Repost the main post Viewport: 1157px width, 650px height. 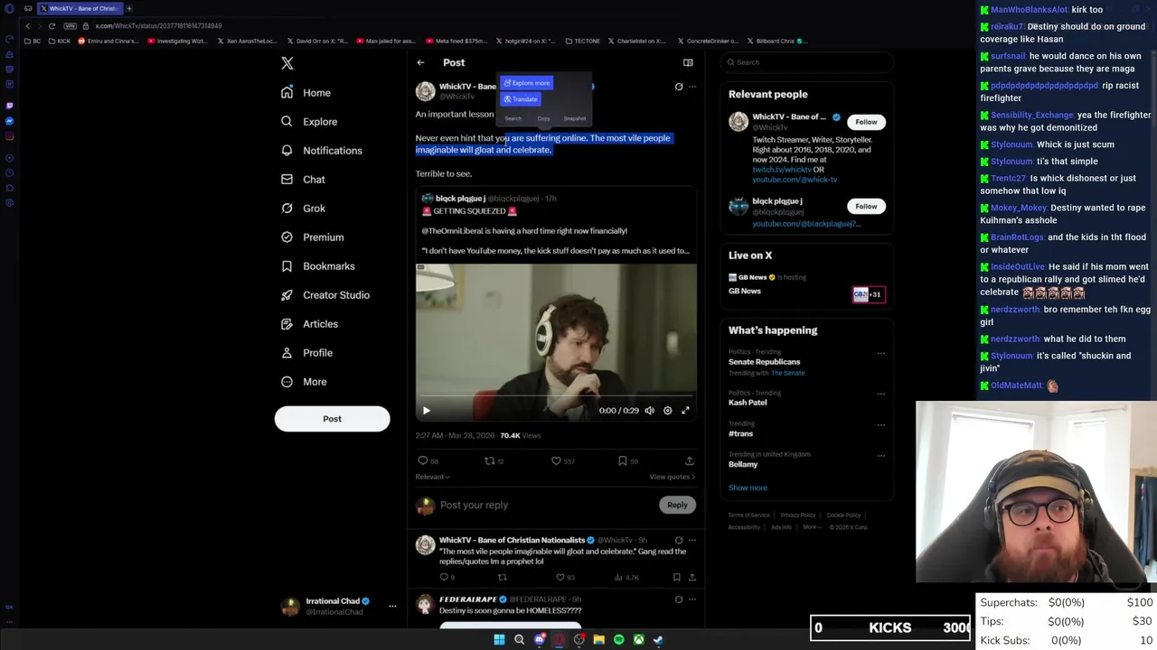click(x=490, y=461)
